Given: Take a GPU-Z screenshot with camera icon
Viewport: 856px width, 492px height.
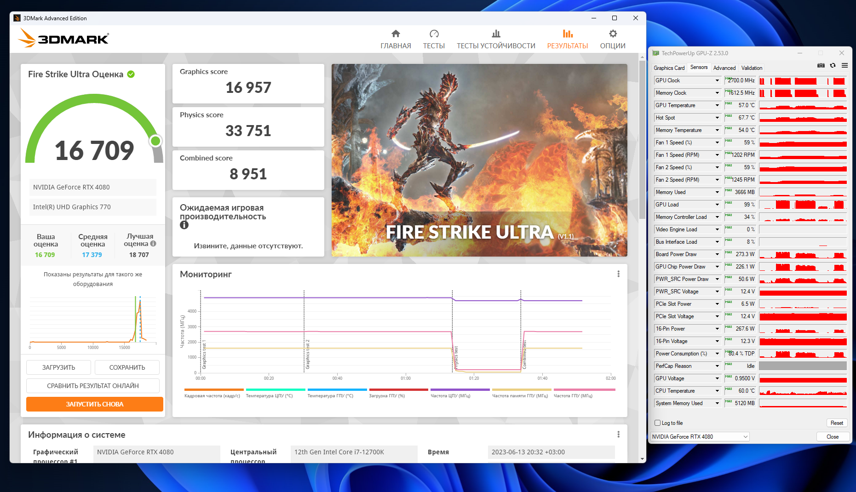Looking at the screenshot, I should pos(821,66).
